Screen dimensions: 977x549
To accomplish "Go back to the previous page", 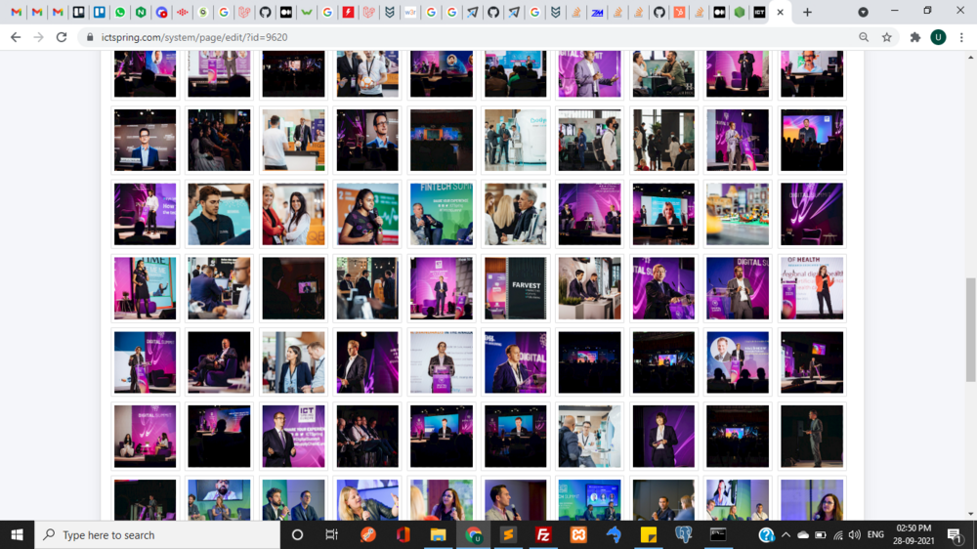I will click(x=16, y=37).
